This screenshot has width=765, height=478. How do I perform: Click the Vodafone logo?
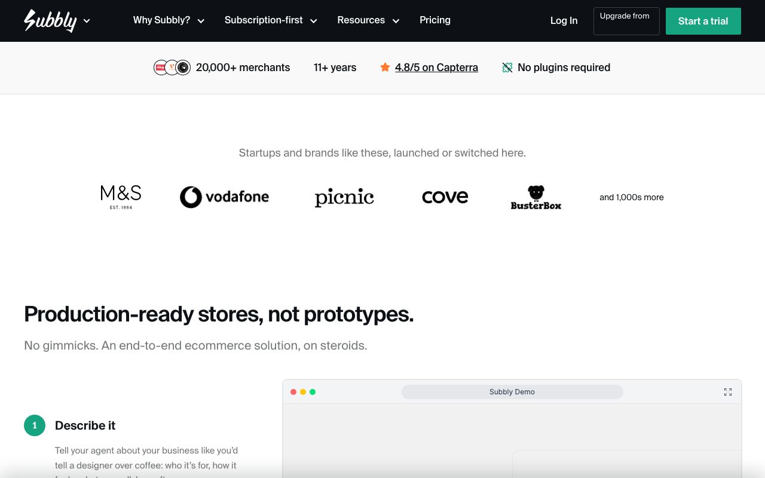224,197
